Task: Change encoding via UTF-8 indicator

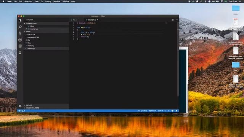Action: point(160,111)
